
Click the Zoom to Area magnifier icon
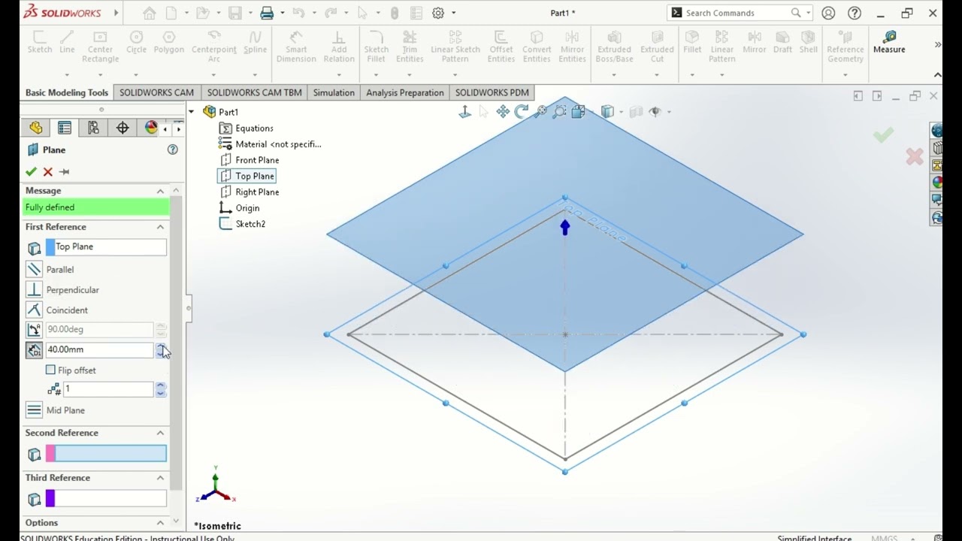click(559, 112)
